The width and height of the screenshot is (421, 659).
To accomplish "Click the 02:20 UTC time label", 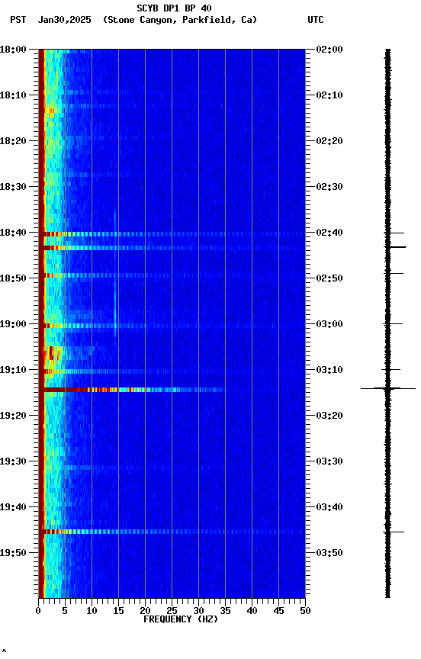I will (x=329, y=141).
